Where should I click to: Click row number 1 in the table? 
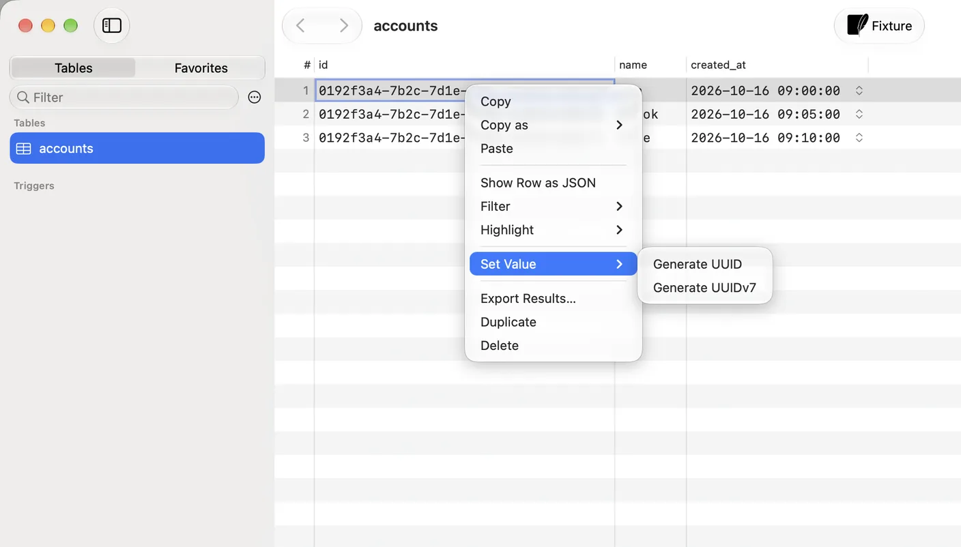tap(306, 91)
